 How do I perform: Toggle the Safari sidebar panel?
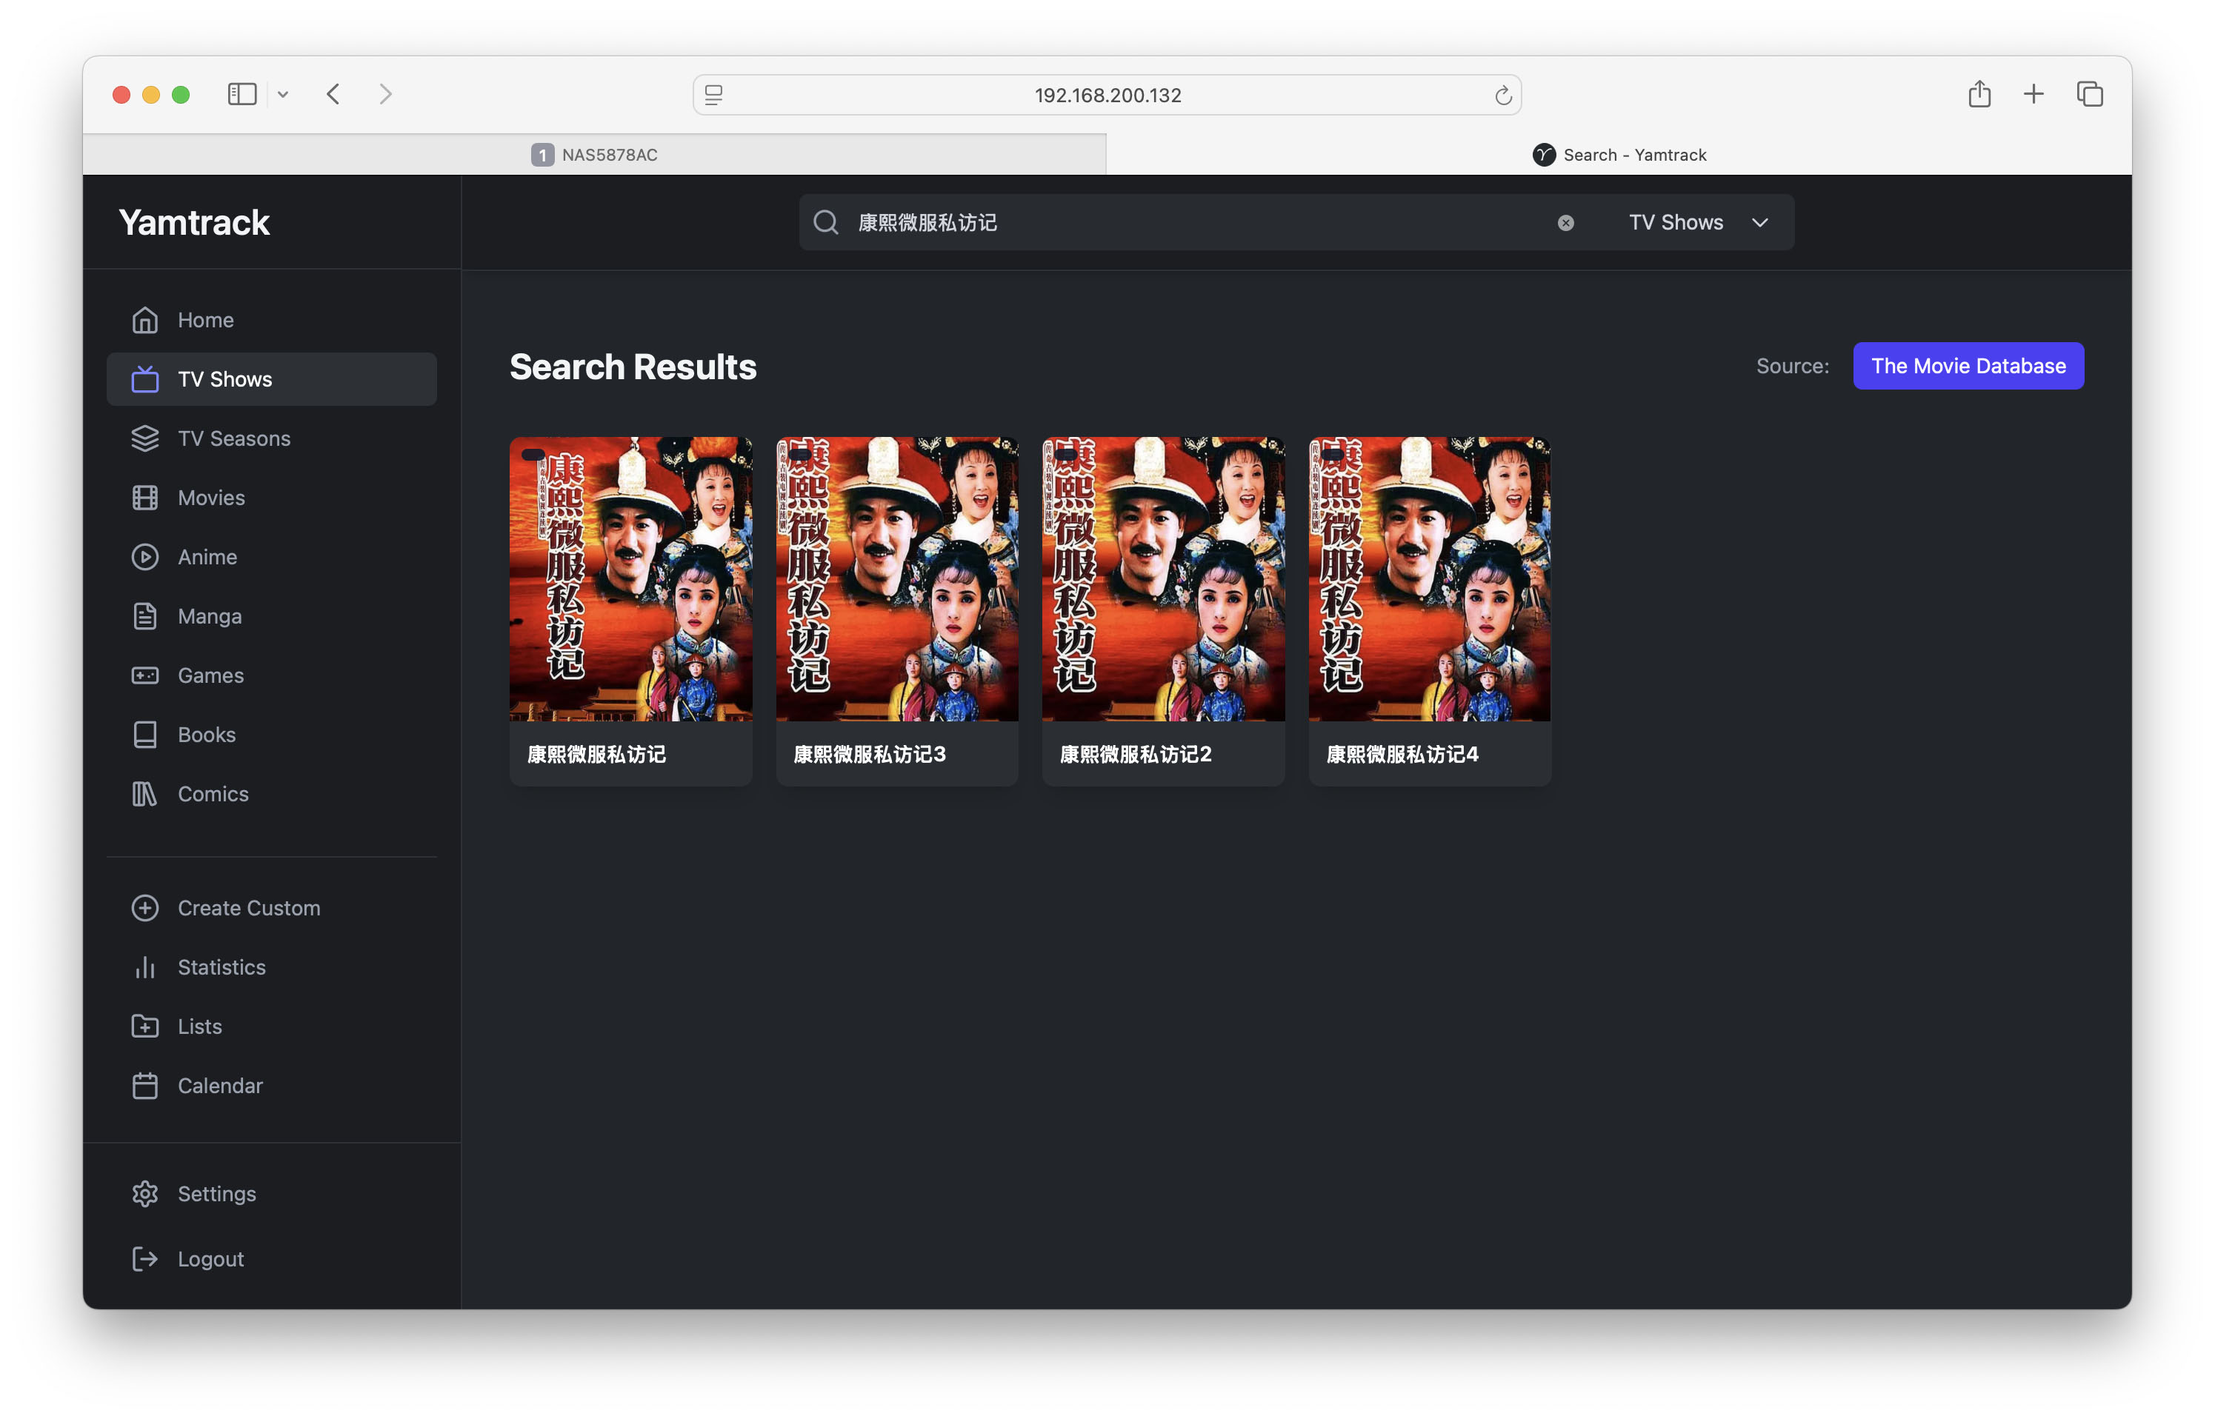242,95
